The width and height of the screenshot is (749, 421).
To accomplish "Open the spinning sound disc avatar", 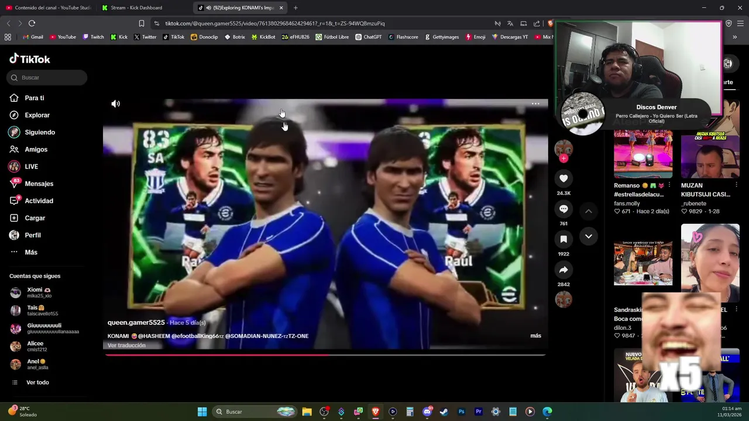I will 564,299.
